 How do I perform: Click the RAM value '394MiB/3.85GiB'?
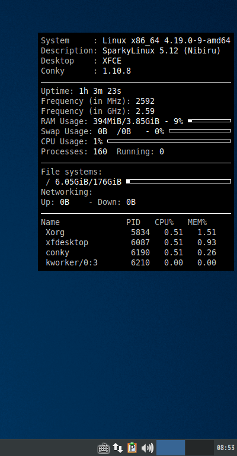click(126, 122)
